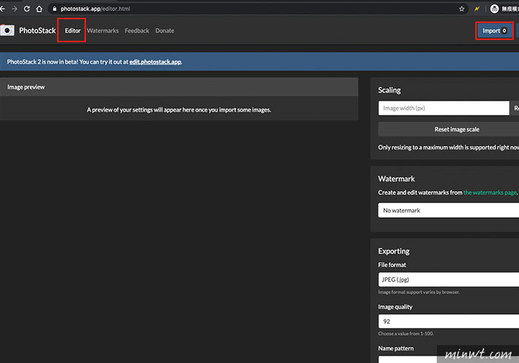The image size is (519, 363).
Task: Click the browser address bar URL
Action: 95,9
